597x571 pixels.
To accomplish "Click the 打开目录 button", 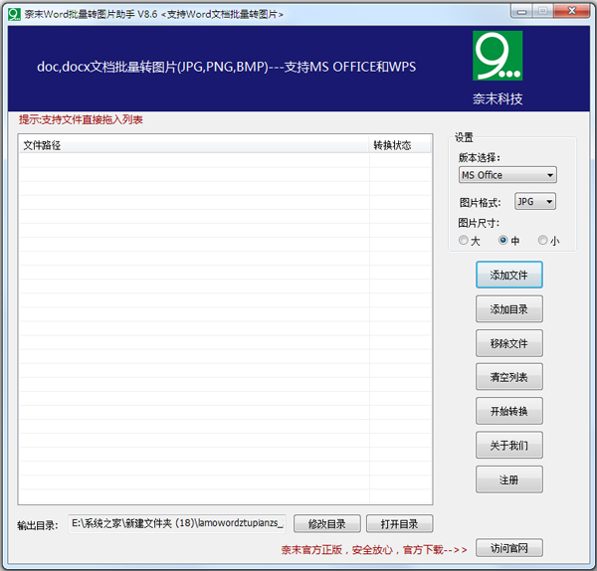I will (399, 524).
